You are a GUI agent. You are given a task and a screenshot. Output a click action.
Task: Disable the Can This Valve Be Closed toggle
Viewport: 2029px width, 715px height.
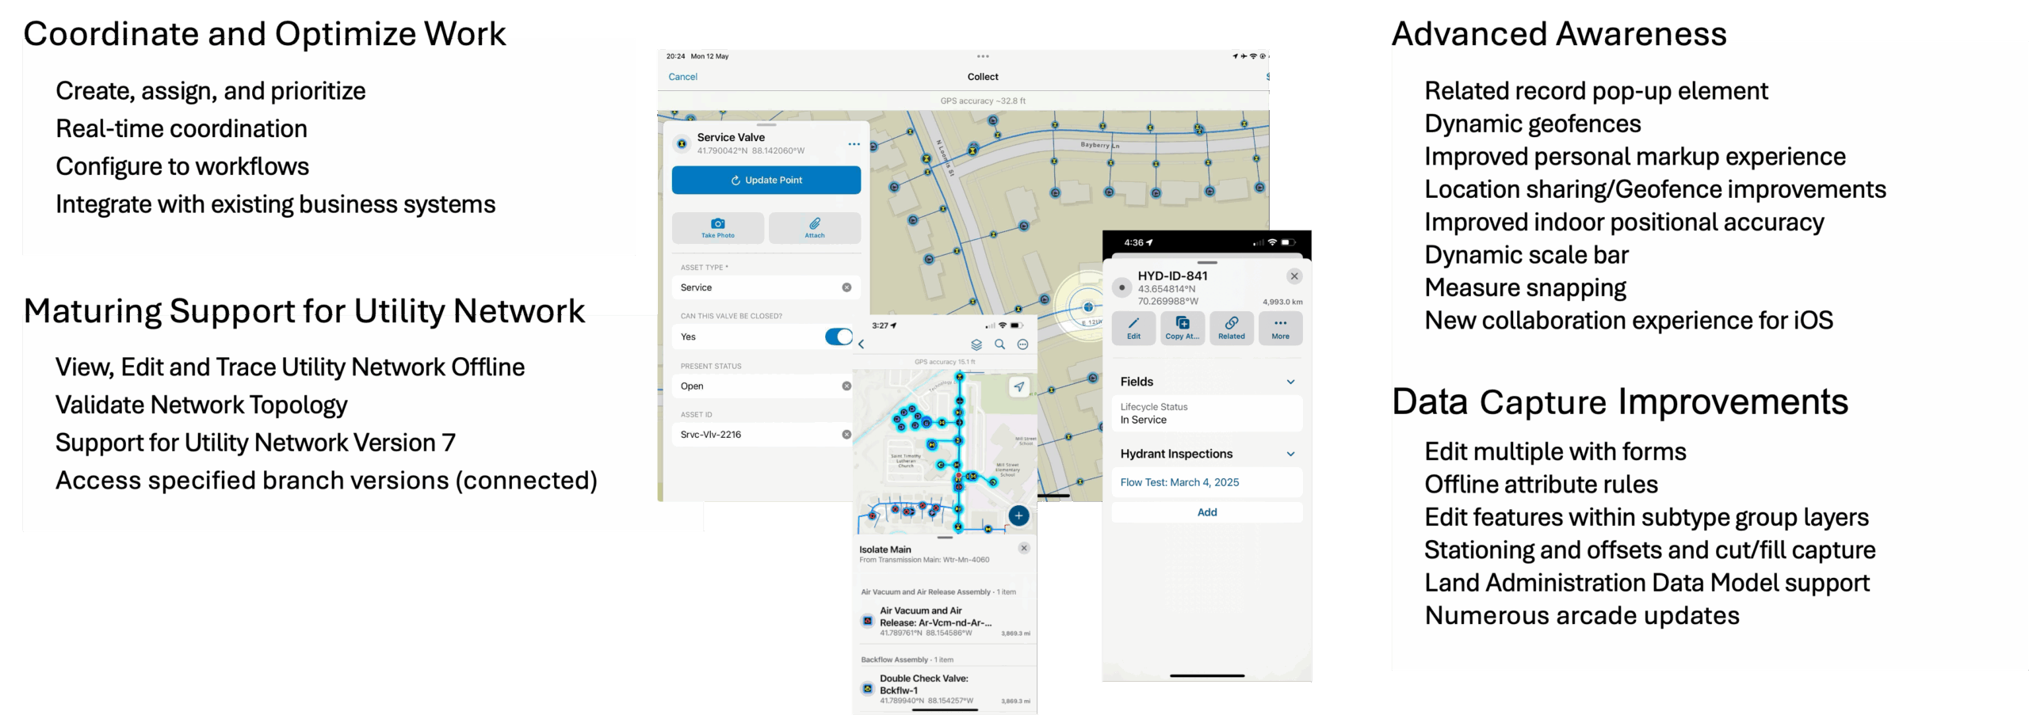coord(839,336)
